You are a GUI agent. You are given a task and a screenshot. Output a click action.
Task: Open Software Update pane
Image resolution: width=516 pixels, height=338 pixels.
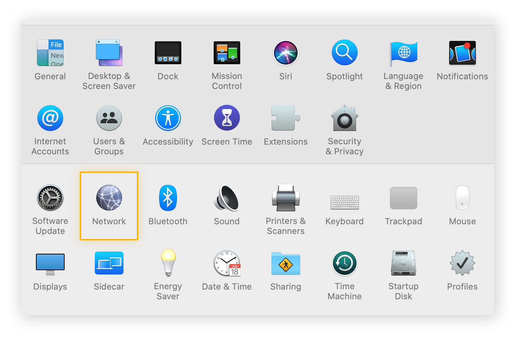[x=50, y=198]
